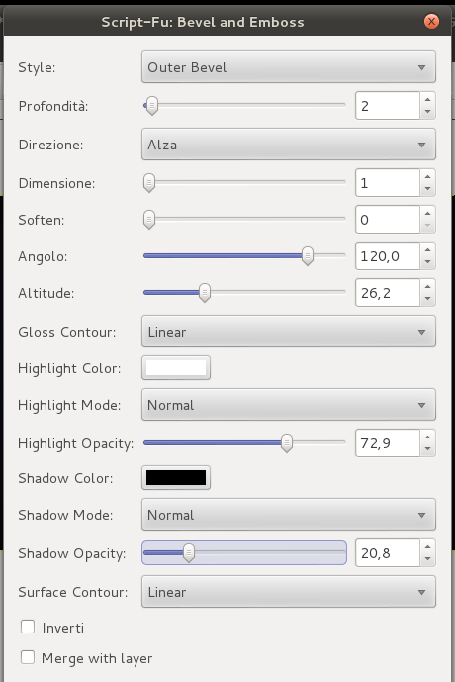
Task: Close the Bevel and Emboss dialog
Action: [x=431, y=22]
